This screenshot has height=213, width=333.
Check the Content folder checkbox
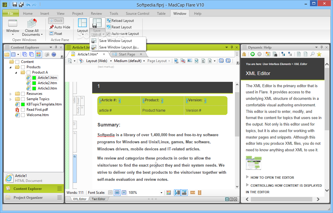coord(17,61)
